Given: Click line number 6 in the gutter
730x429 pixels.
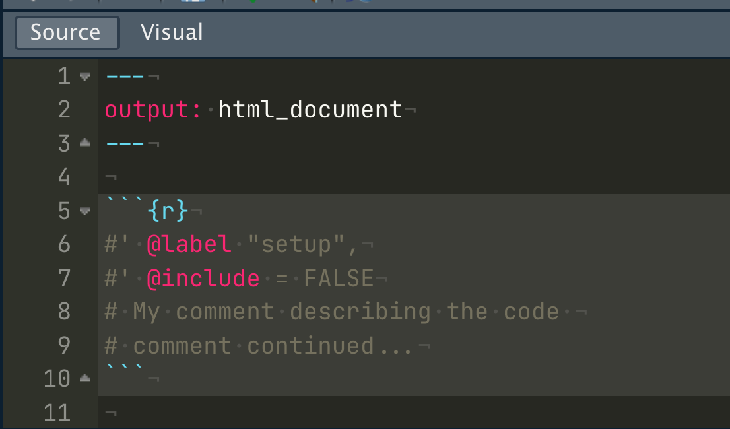Looking at the screenshot, I should click(64, 244).
